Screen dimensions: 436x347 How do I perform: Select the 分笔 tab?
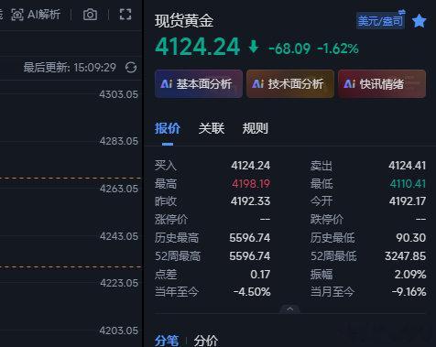[167, 341]
